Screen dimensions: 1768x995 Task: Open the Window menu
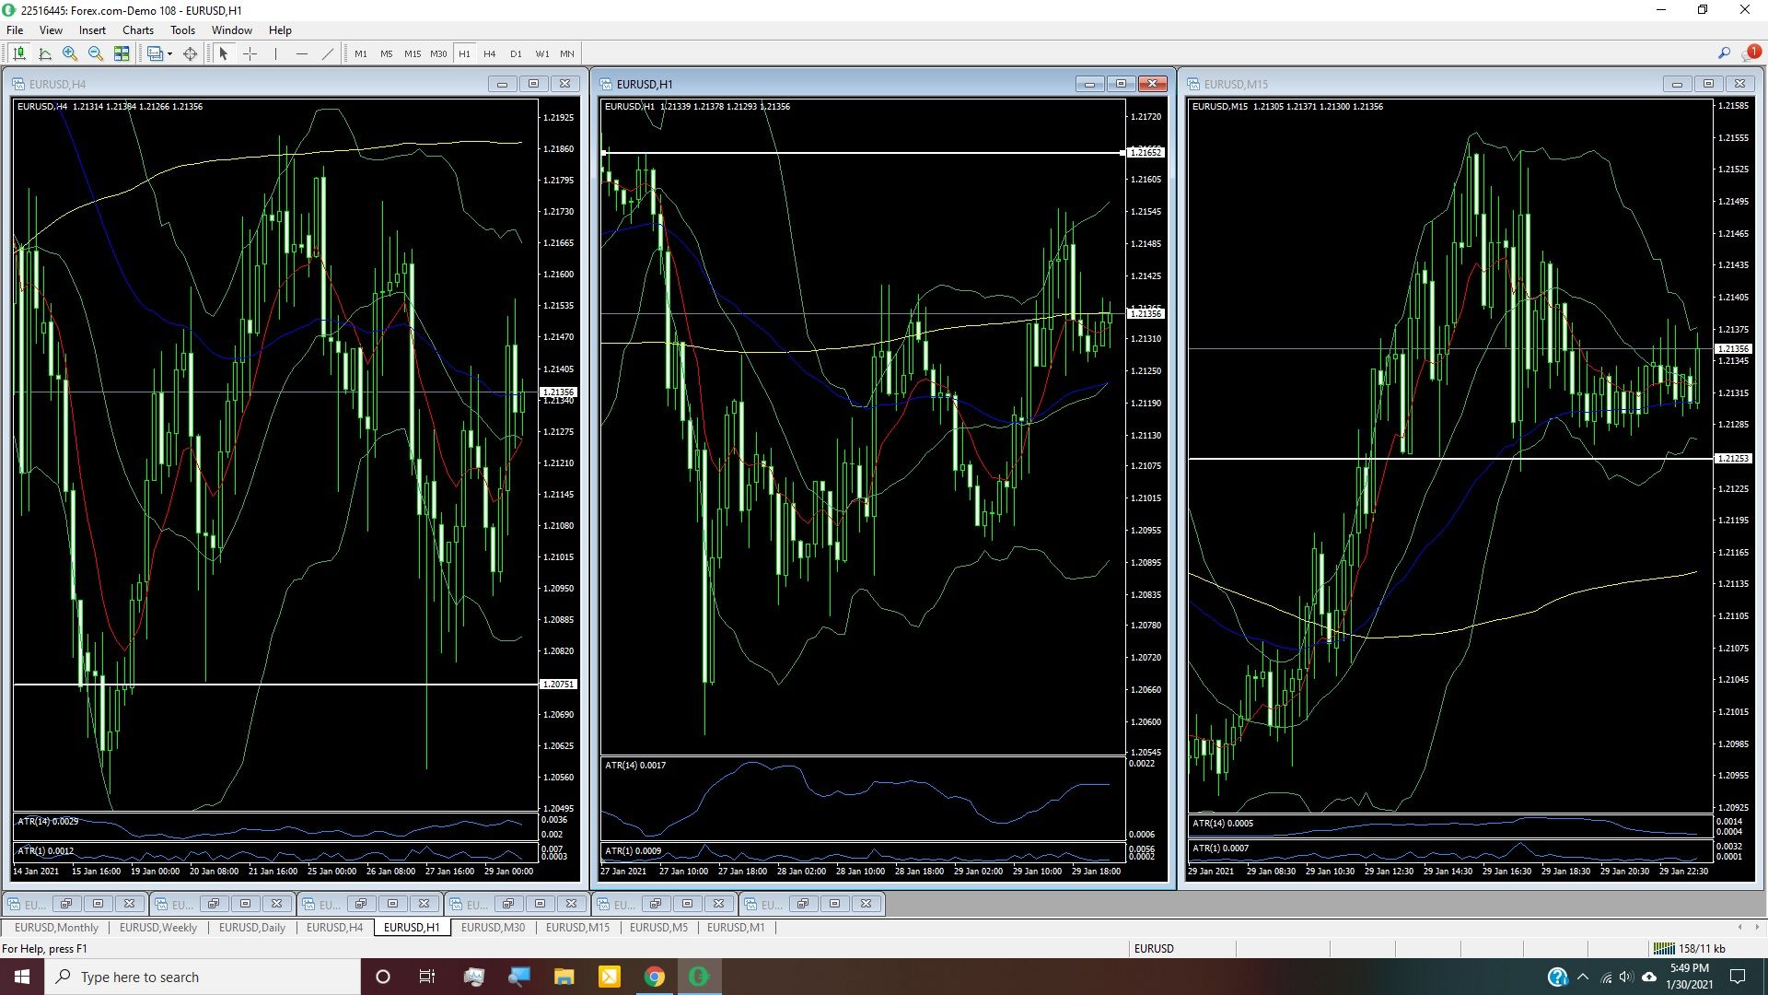(232, 30)
